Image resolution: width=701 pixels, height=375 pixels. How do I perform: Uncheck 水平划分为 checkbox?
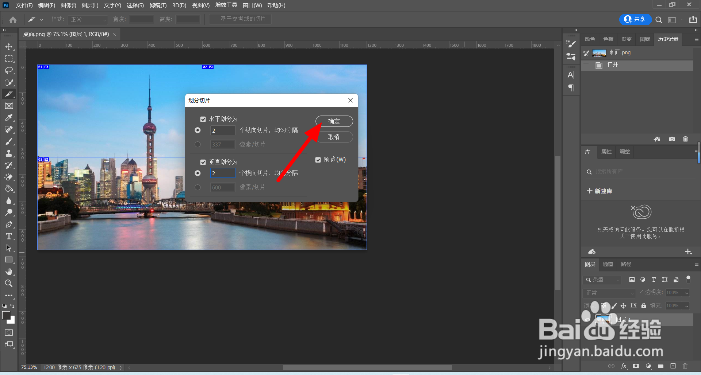pyautogui.click(x=203, y=119)
